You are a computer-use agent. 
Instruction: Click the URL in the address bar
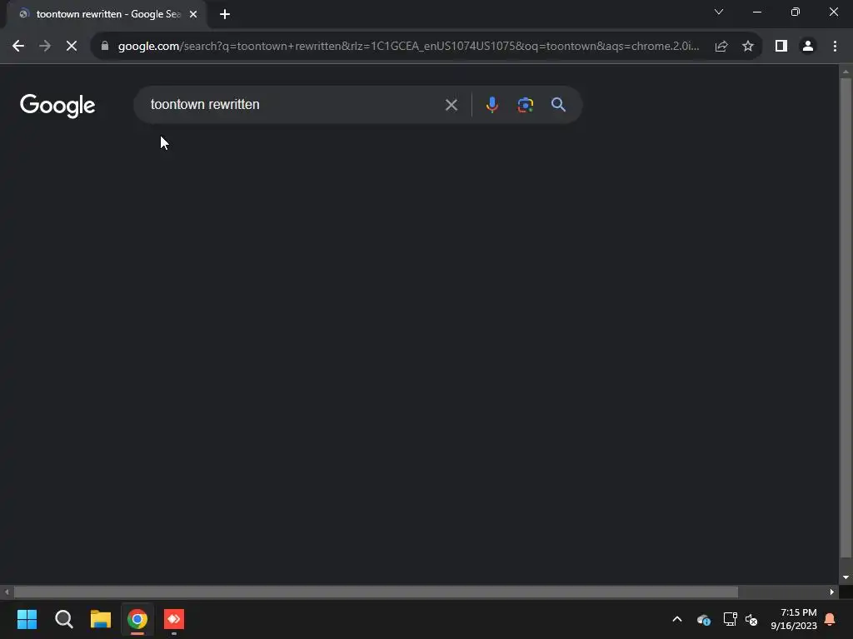coord(408,47)
